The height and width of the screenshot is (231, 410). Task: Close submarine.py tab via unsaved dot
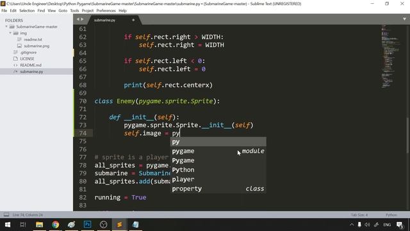[133, 20]
